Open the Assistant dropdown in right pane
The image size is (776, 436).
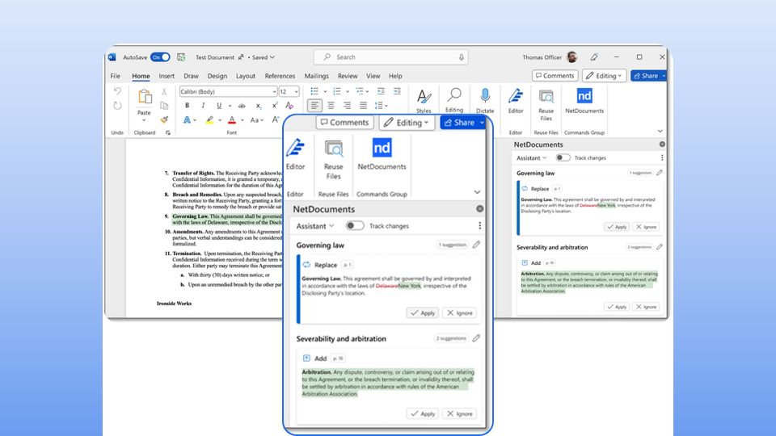(x=532, y=157)
